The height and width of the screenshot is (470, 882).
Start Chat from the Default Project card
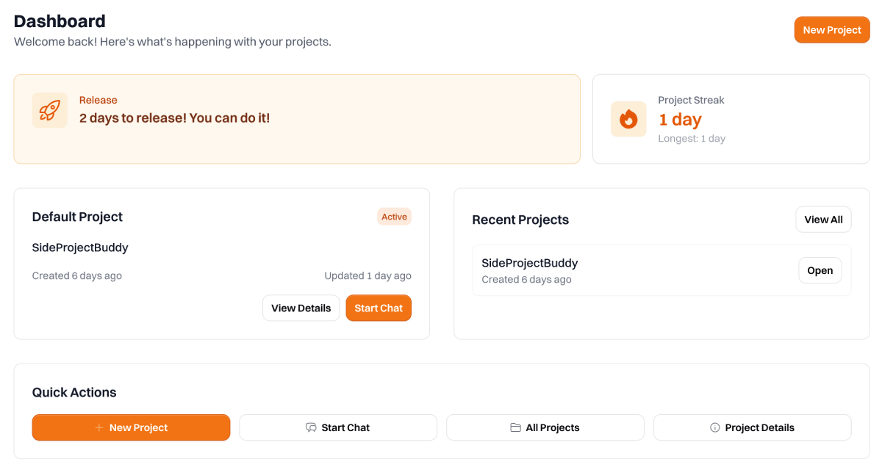pyautogui.click(x=379, y=308)
